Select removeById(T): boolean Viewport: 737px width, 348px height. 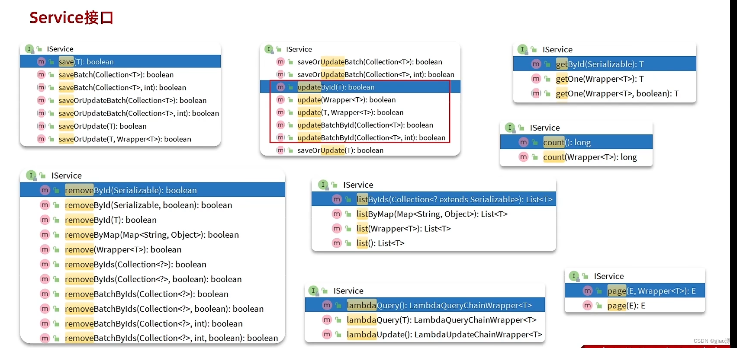click(x=111, y=220)
